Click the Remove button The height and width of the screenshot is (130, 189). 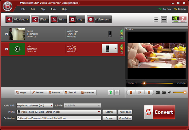54,92
